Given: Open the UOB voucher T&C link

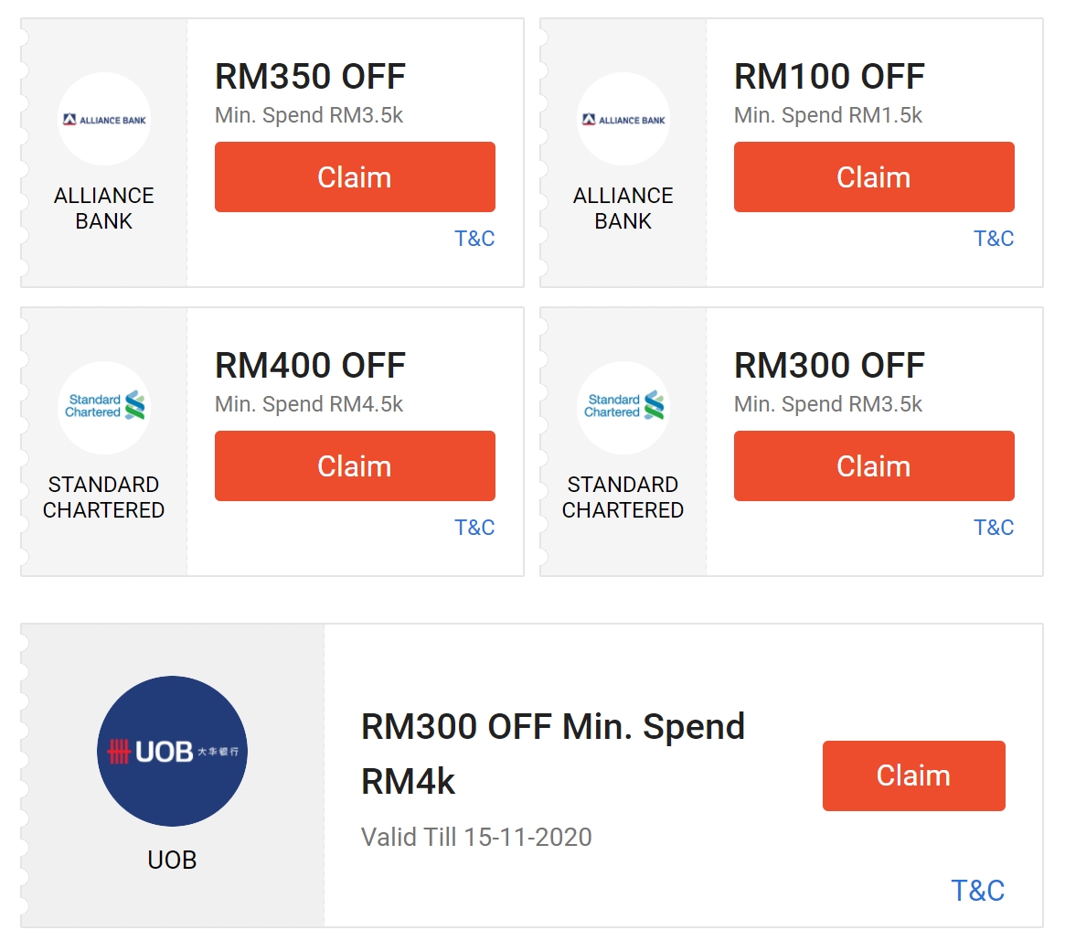Looking at the screenshot, I should pos(977,891).
